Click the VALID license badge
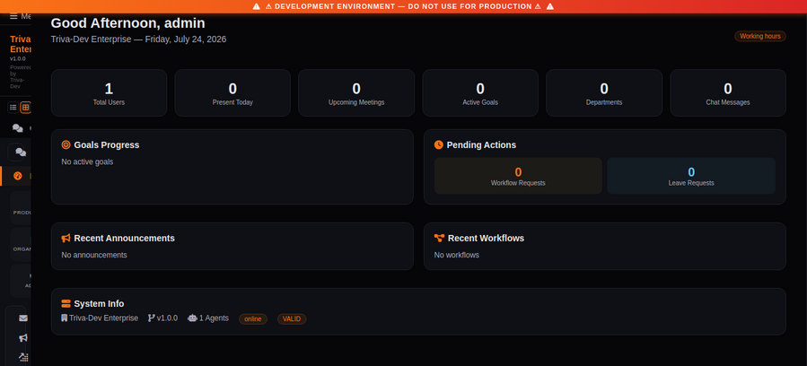The width and height of the screenshot is (807, 366). 292,319
